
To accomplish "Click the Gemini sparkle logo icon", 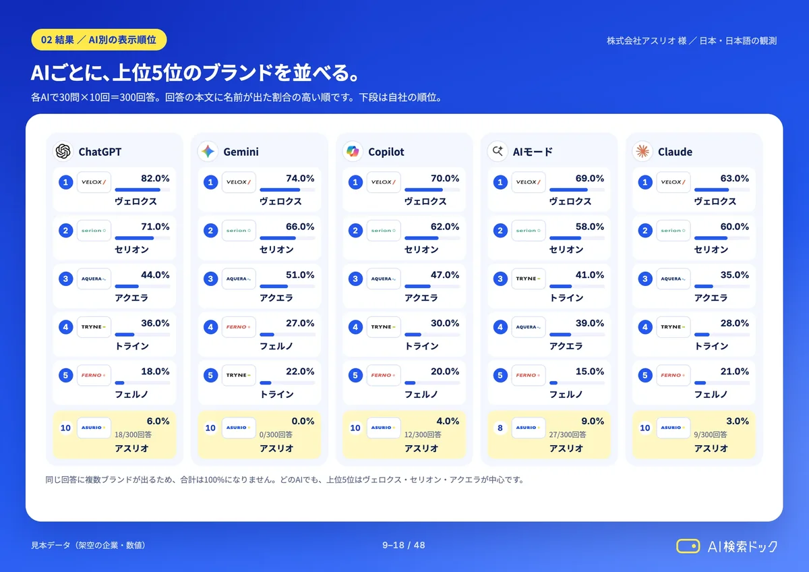I will (x=208, y=152).
